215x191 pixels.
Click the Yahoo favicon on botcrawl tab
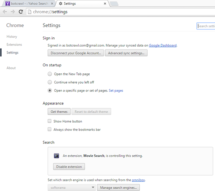[8, 4]
